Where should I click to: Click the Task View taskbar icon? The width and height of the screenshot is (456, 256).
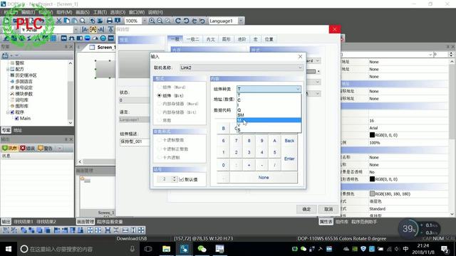(x=148, y=249)
